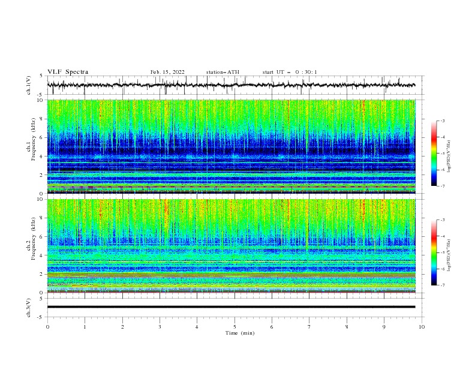
Task: Click the '0' tick label on time axis
Action: [47, 327]
